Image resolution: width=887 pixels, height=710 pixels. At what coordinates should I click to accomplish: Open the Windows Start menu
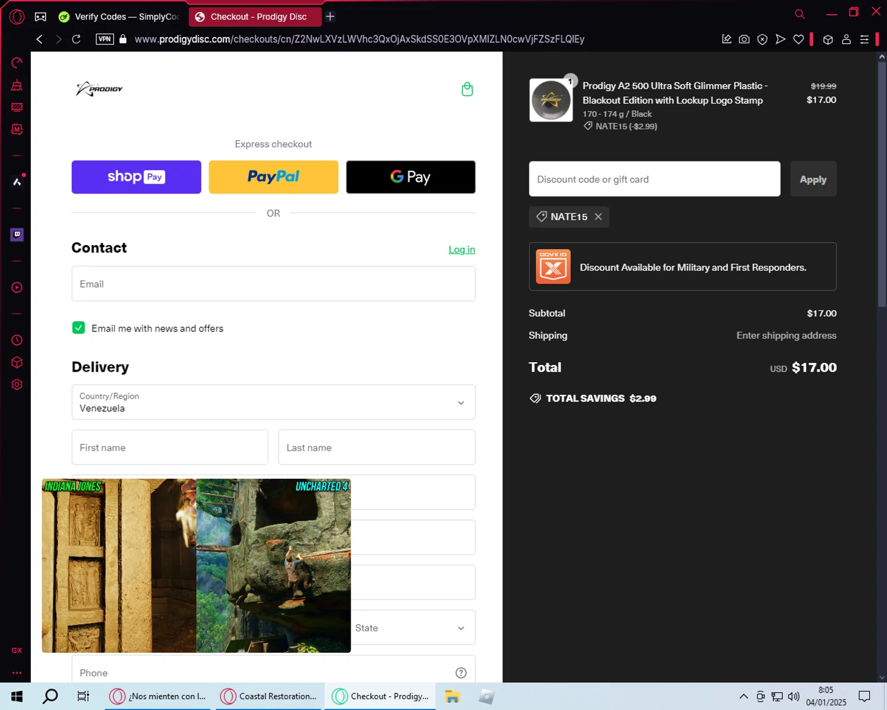(17, 696)
